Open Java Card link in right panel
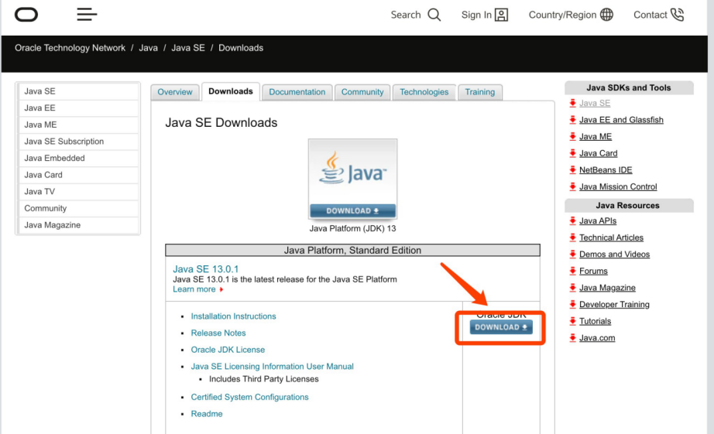Viewport: 714px width, 434px height. 599,153
